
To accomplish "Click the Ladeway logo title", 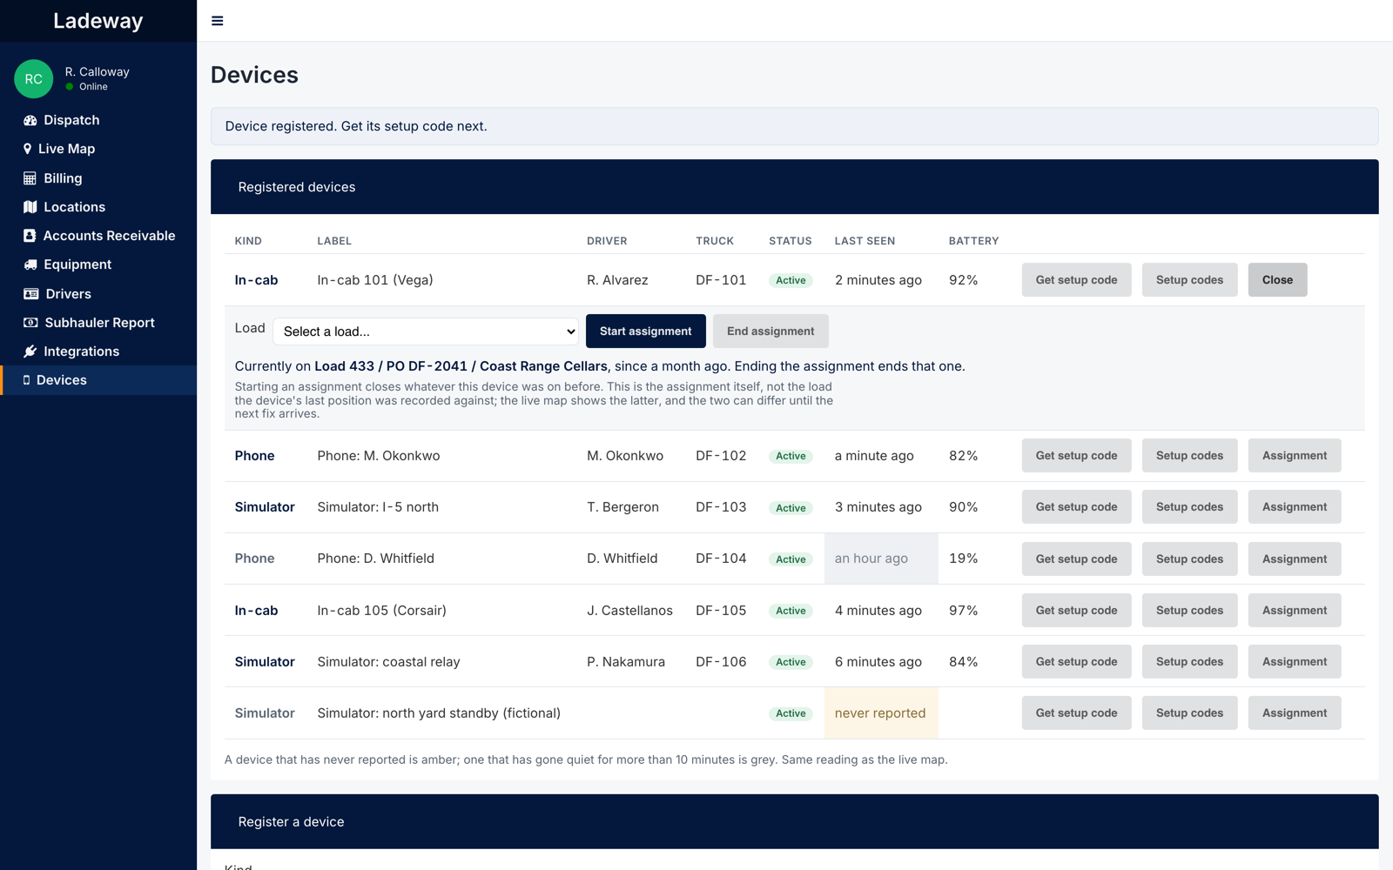I will tap(98, 21).
